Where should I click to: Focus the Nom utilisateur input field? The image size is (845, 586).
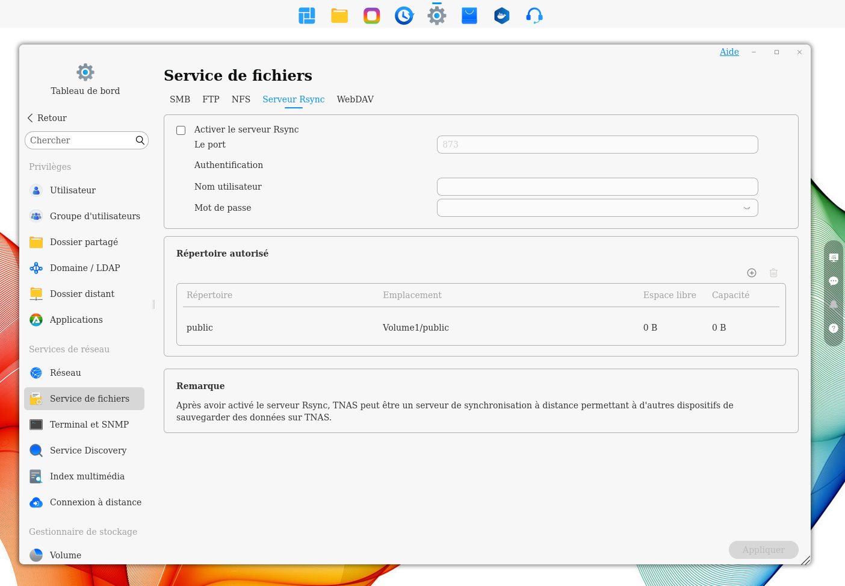[x=596, y=187]
